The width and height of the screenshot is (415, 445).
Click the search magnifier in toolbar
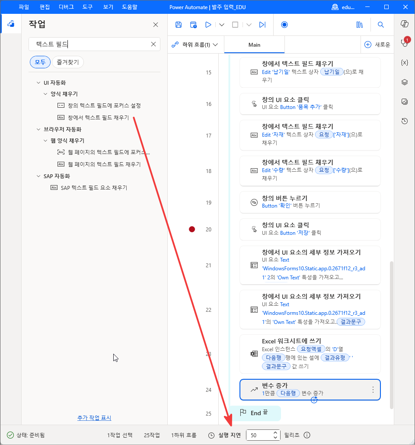pos(381,25)
